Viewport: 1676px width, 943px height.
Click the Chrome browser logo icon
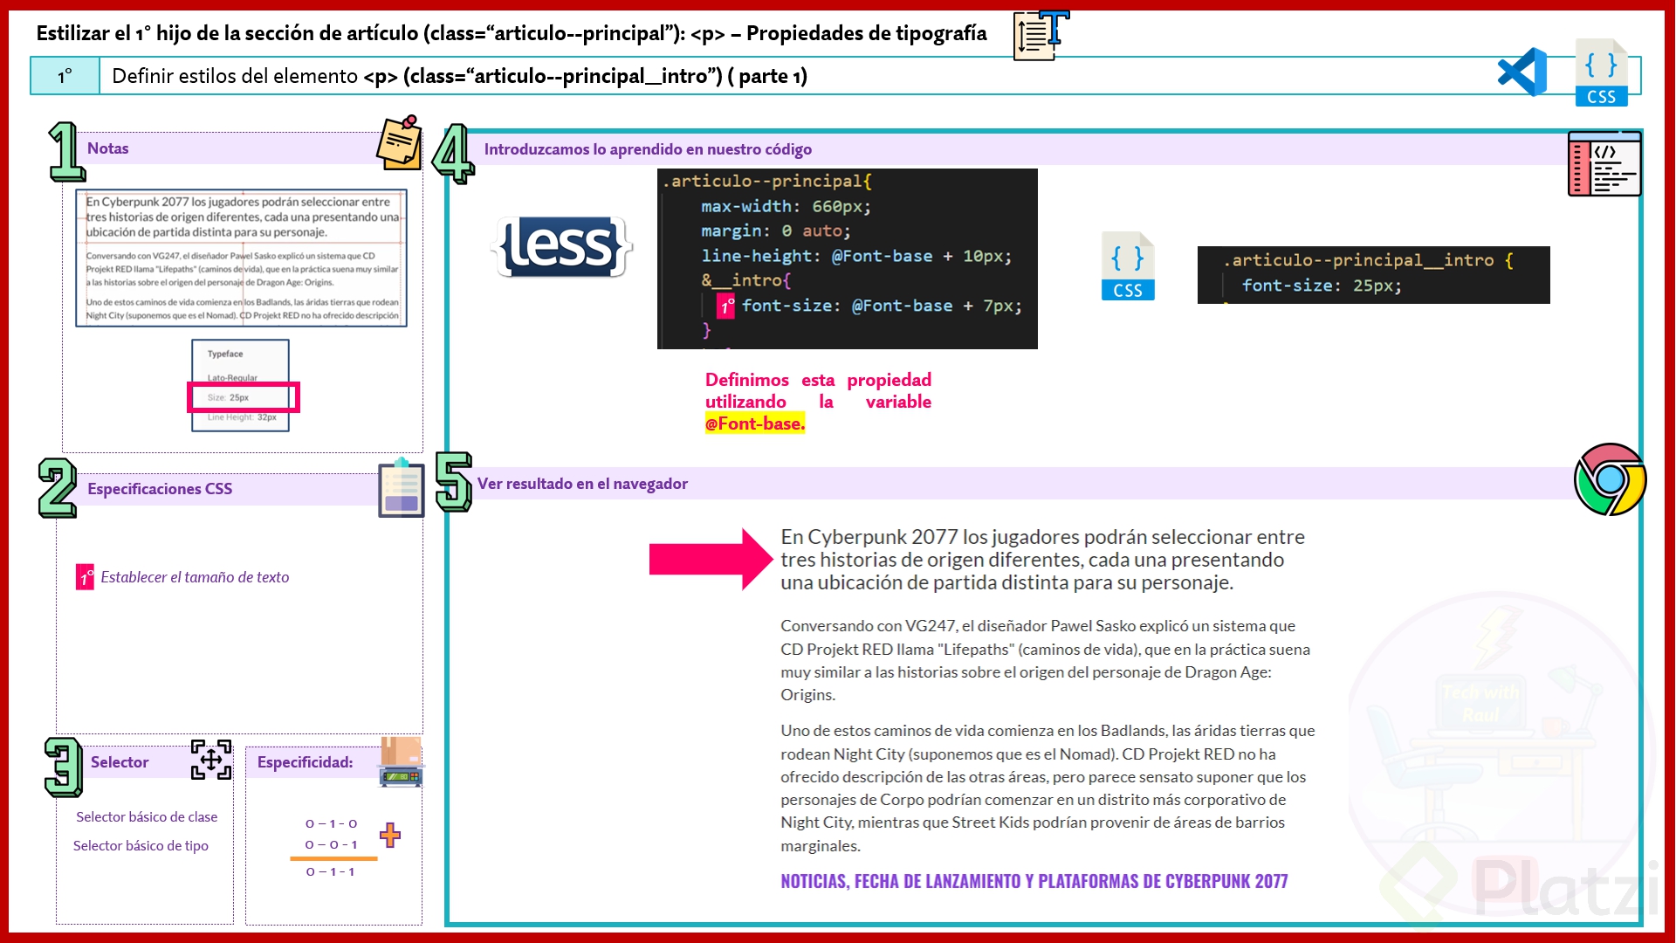click(x=1610, y=479)
